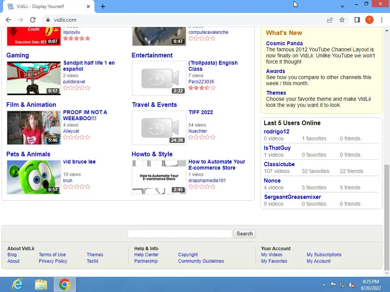The image size is (390, 292).
Task: Reload the vidlii.com page
Action: (33, 20)
